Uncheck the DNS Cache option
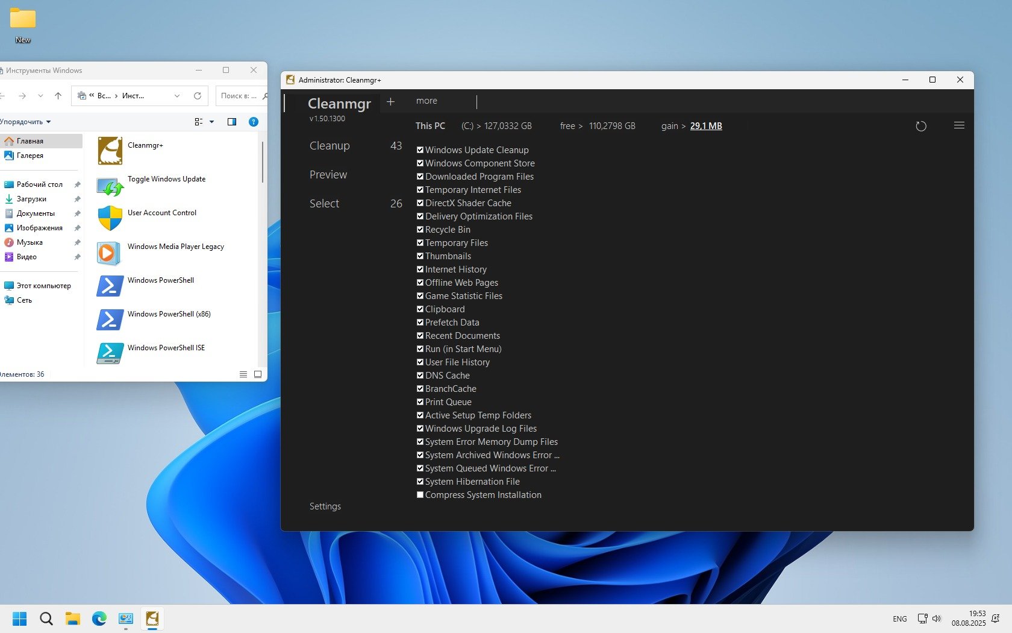1012x633 pixels. 420,376
